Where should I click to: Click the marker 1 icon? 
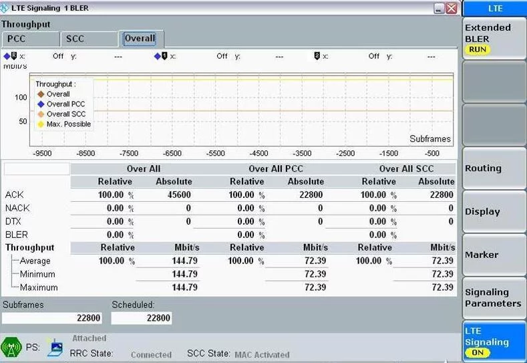tap(164, 56)
